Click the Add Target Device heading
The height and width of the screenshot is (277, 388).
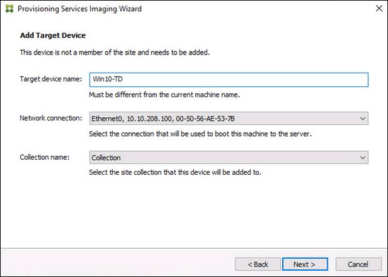coord(53,35)
